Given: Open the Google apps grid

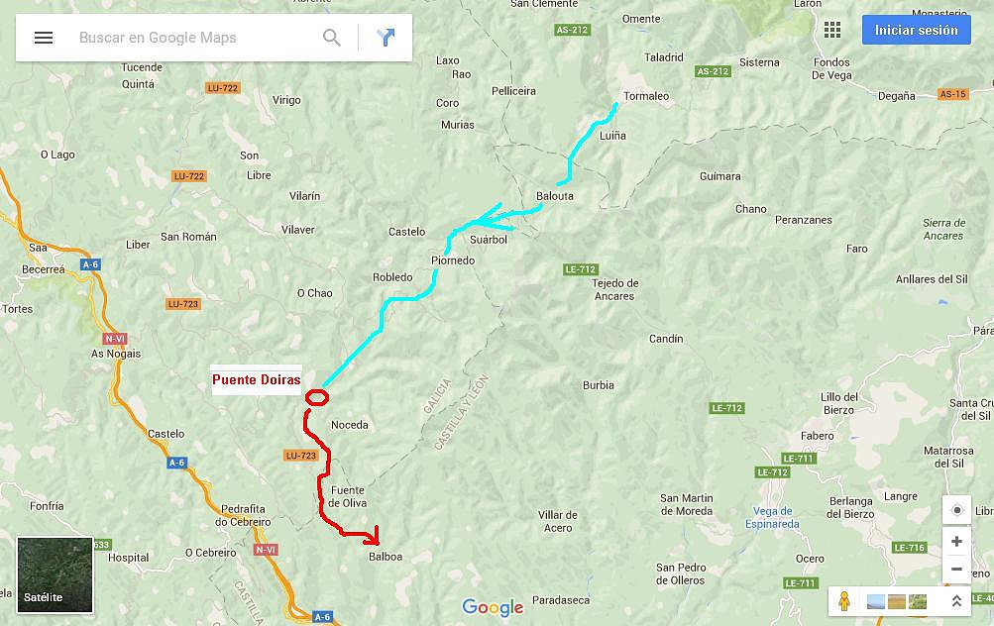Looking at the screenshot, I should click(x=831, y=30).
